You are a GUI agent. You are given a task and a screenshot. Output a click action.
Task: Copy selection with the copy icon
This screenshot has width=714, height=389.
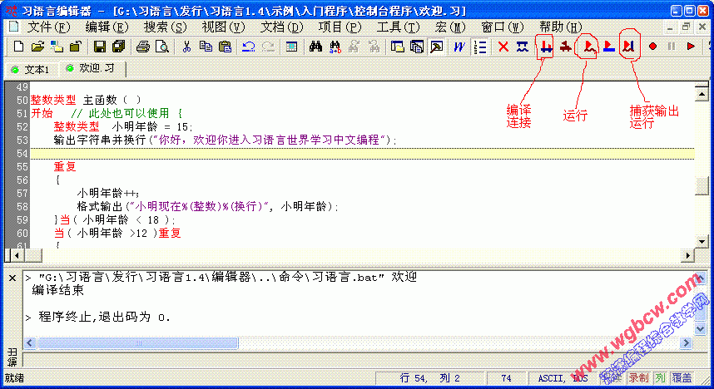pyautogui.click(x=206, y=47)
